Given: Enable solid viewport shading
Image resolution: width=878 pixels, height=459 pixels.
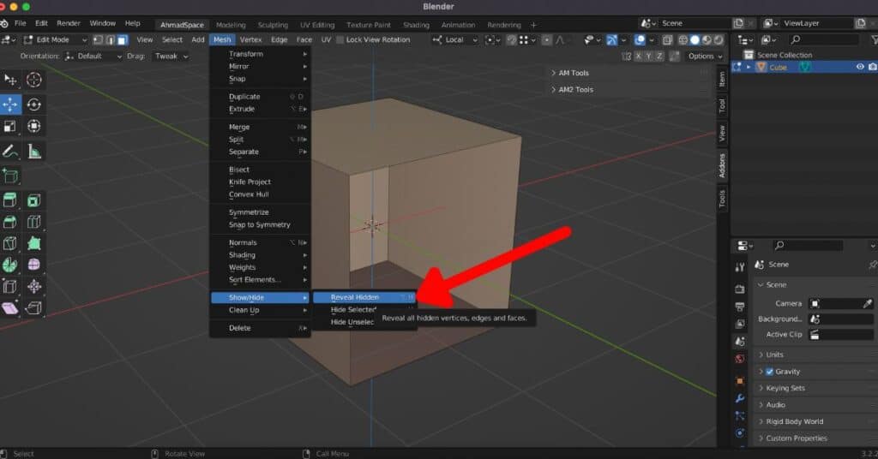Looking at the screenshot, I should tap(695, 39).
